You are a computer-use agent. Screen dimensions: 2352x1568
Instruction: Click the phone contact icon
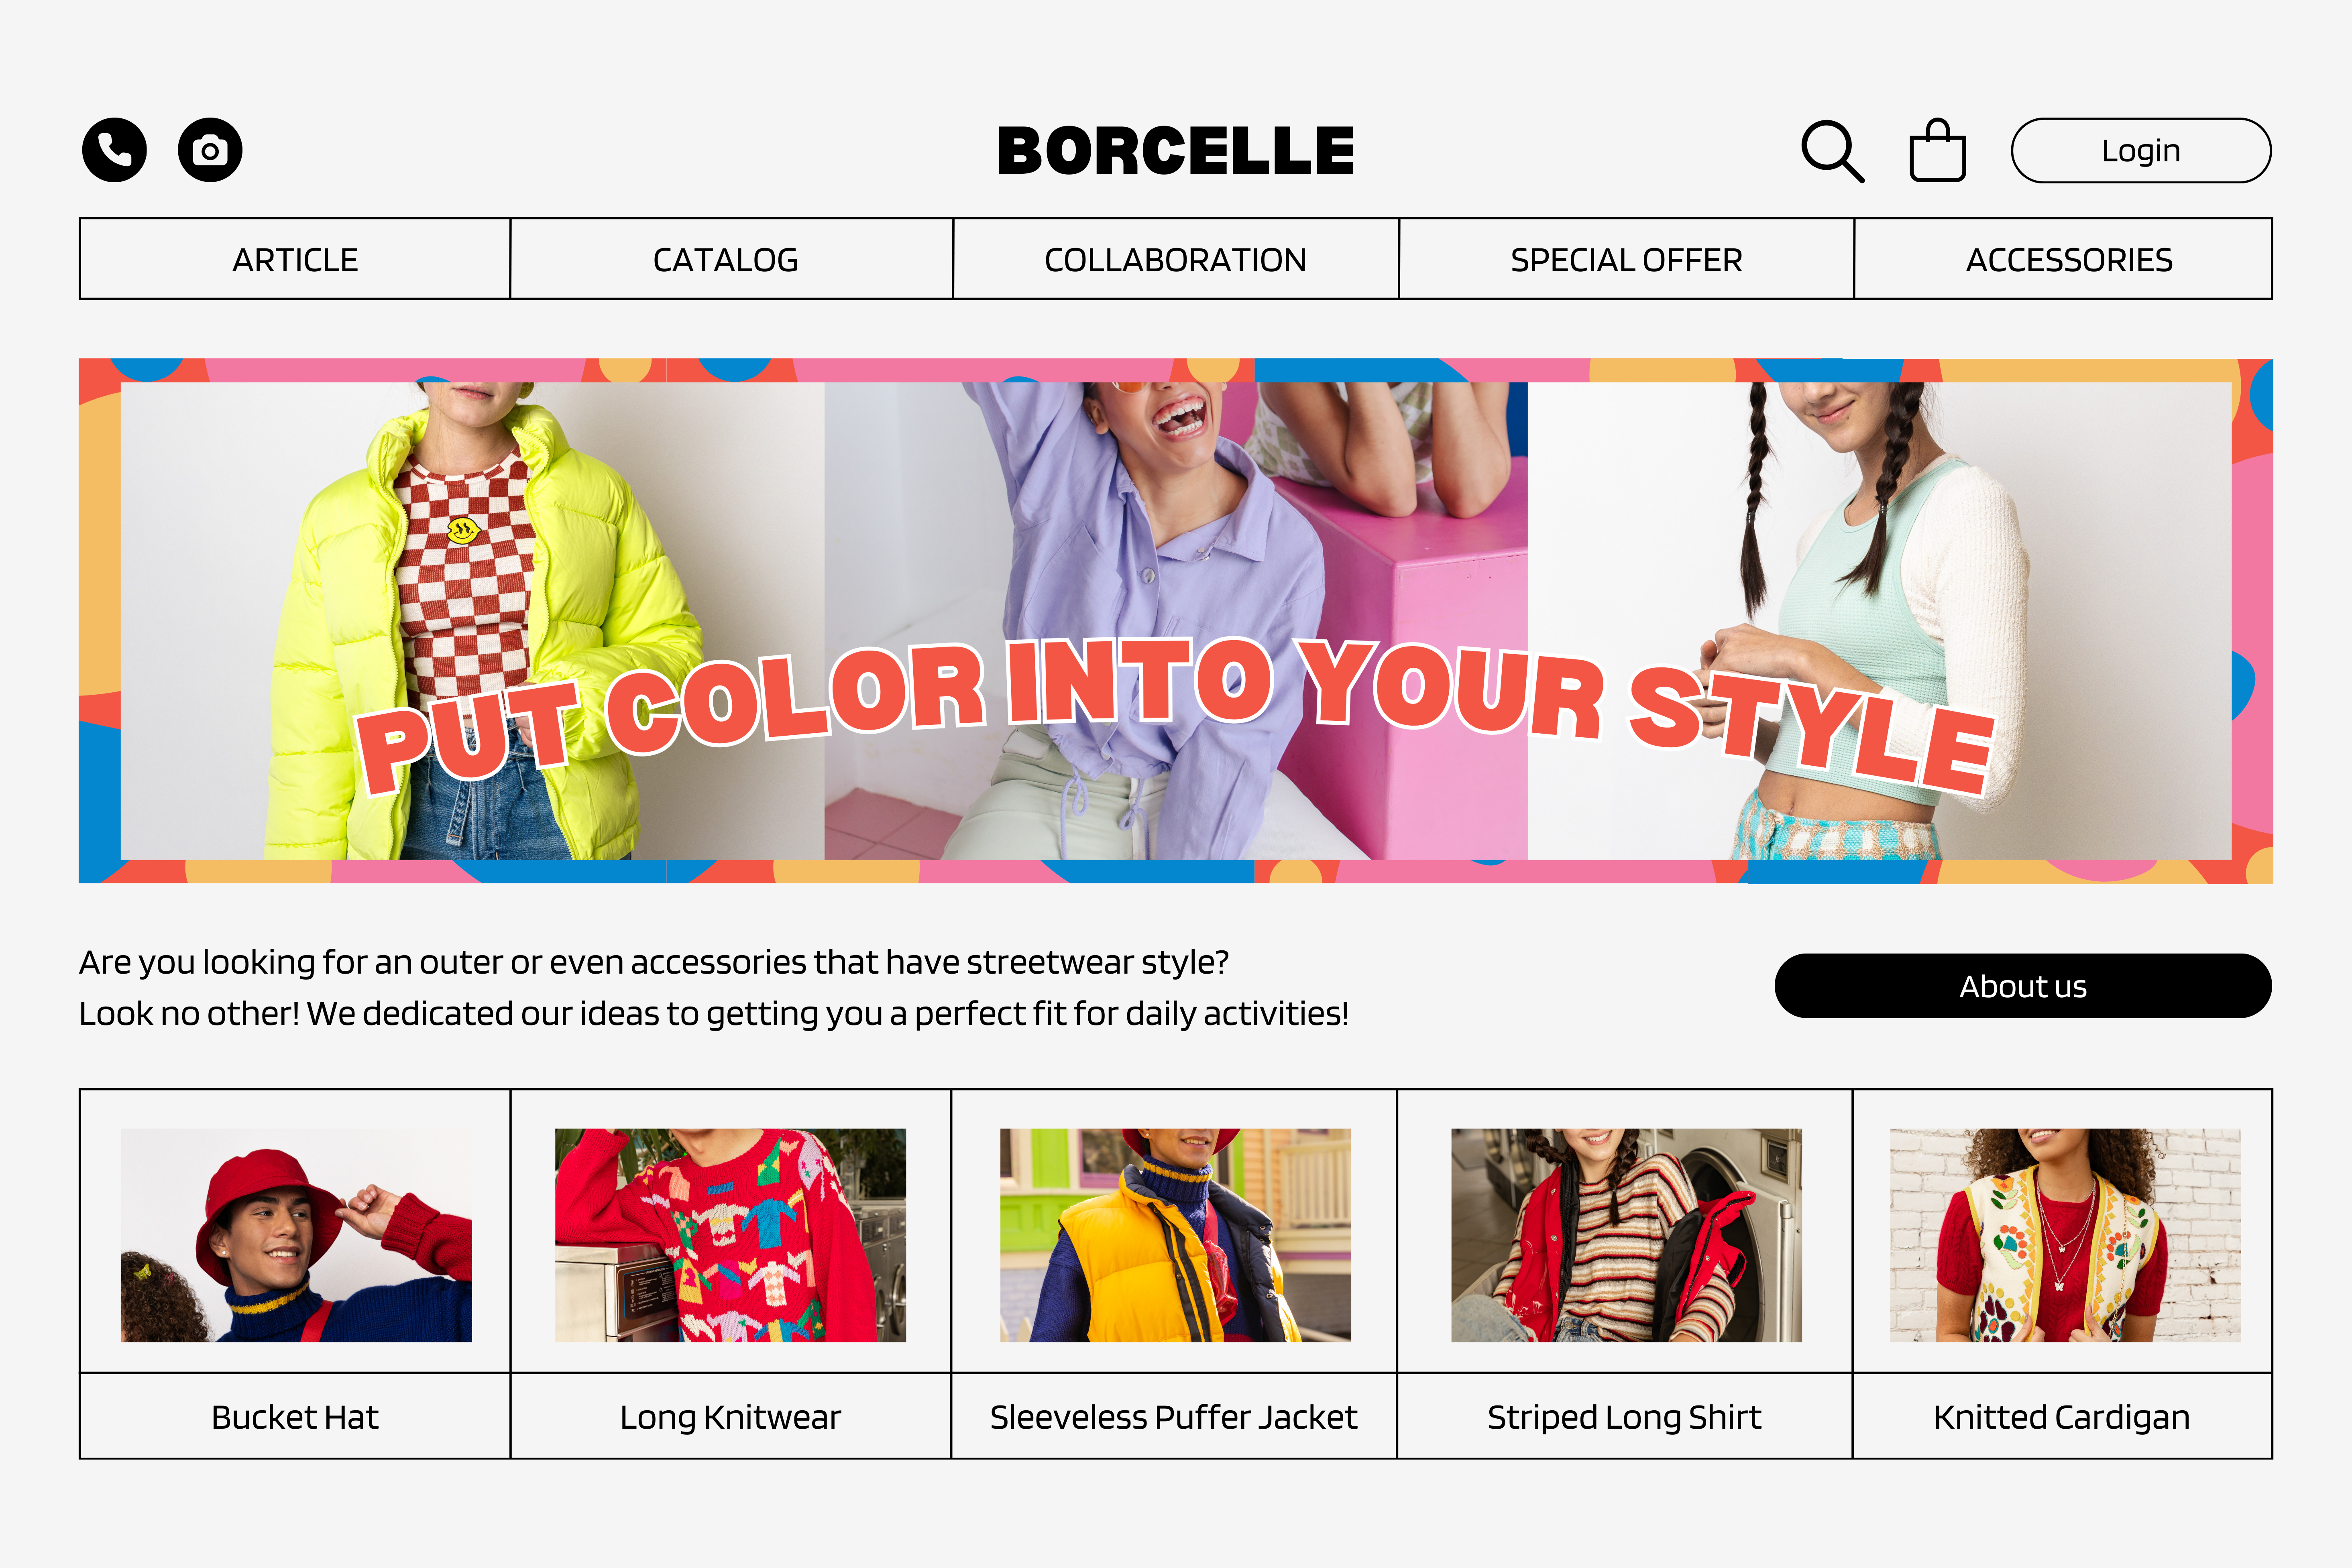coord(114,150)
